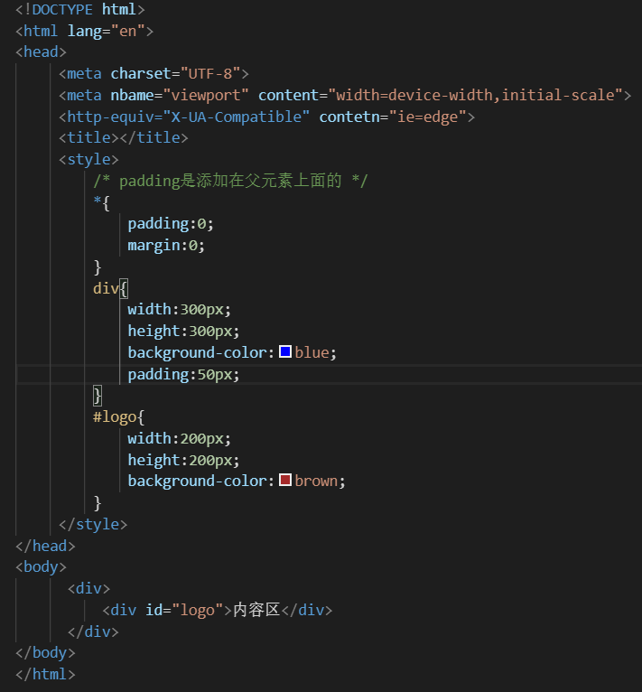Click the green CSS comment about padding

(230, 181)
